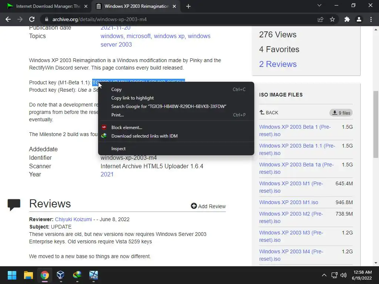Open VirtualBox from the taskbar

click(x=60, y=275)
